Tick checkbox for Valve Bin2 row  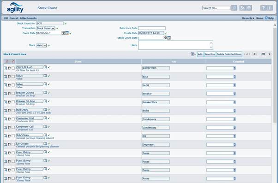[13, 77]
